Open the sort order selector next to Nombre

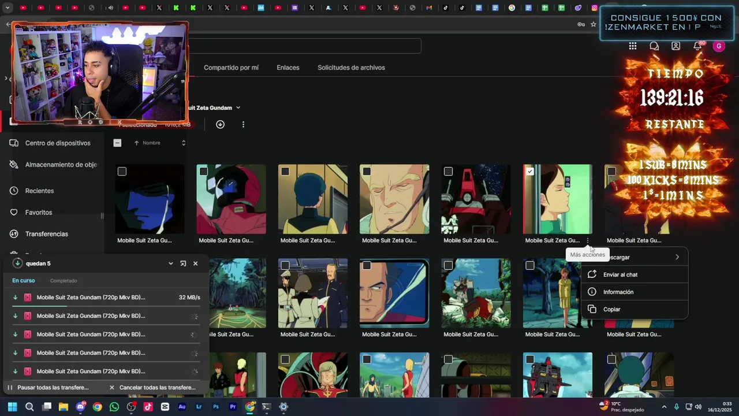click(184, 143)
